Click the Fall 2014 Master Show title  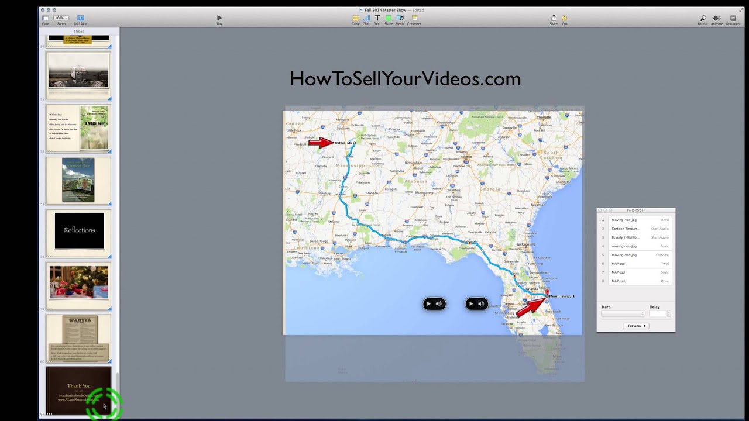[385, 10]
